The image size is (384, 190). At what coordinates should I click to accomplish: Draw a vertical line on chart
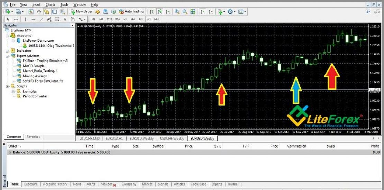(x=25, y=19)
